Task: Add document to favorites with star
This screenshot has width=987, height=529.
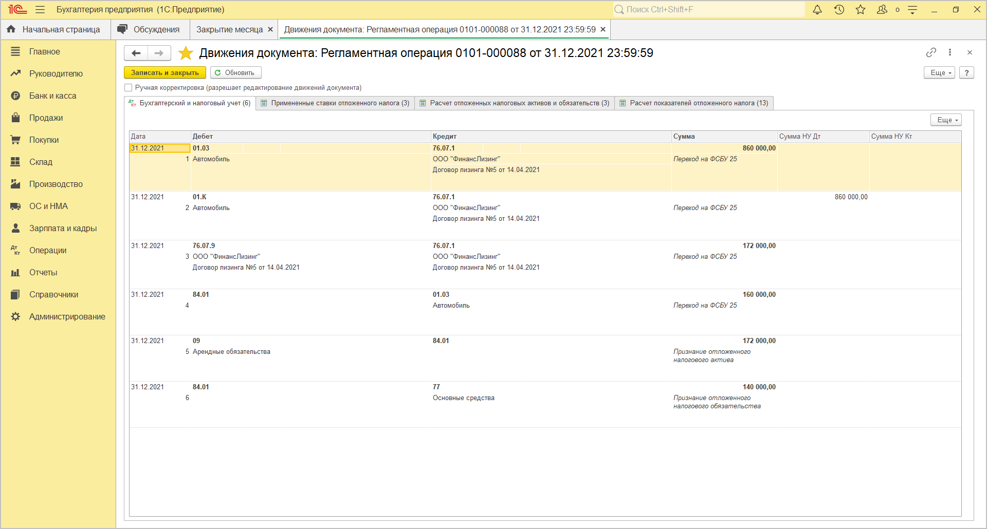Action: pos(186,53)
